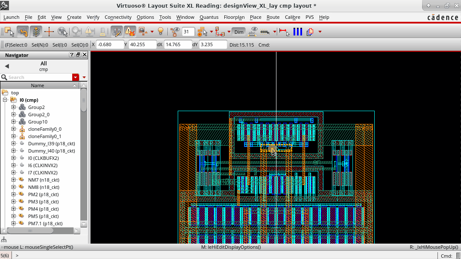The height and width of the screenshot is (259, 461).
Task: Click the select-mode arrow tool icon
Action: click(9, 32)
